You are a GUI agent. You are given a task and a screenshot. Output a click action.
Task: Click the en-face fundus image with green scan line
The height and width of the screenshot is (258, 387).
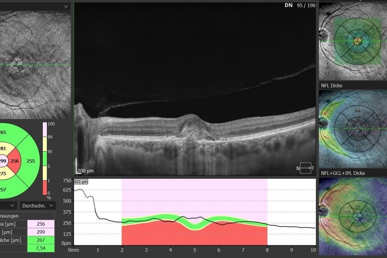click(x=35, y=65)
